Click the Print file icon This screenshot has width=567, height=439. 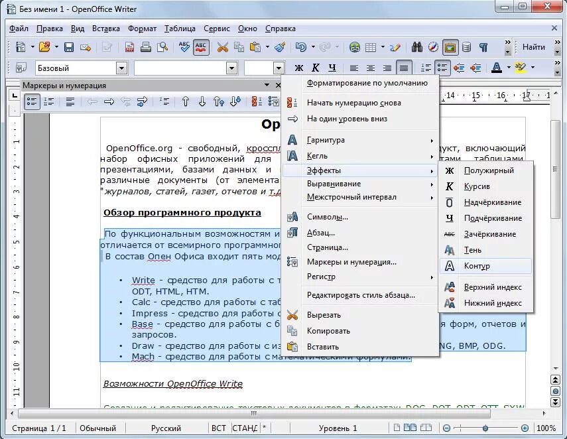pos(146,47)
